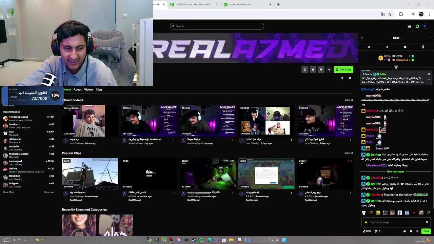Expand the pinned BotRix message chevron
This screenshot has height=244, width=434.
pyautogui.click(x=429, y=80)
